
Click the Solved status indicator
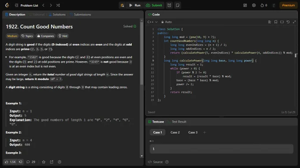pyautogui.click(x=130, y=26)
